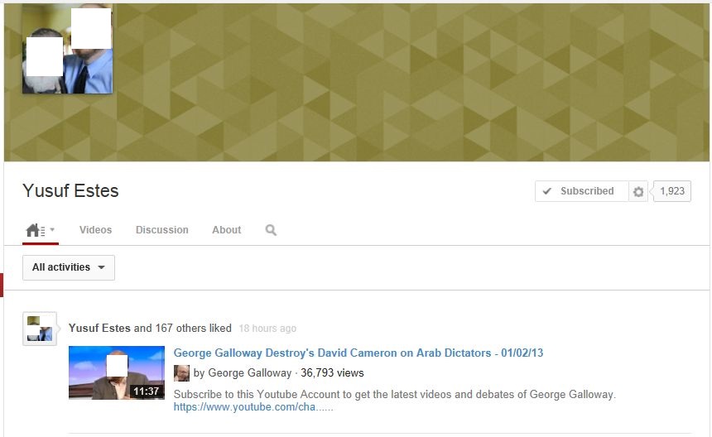Click the Yusuf Estes channel avatar in banner
712x437 pixels.
click(67, 49)
